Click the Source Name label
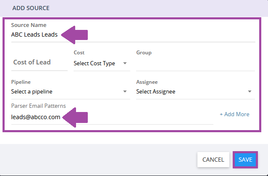Screen dimensions: 268x176 coord(29,25)
